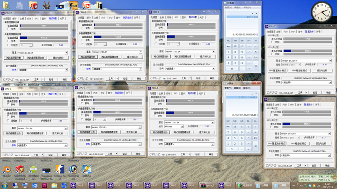337x189 pixels.
Task: Click the analog clock desktop gadget
Action: (323, 12)
